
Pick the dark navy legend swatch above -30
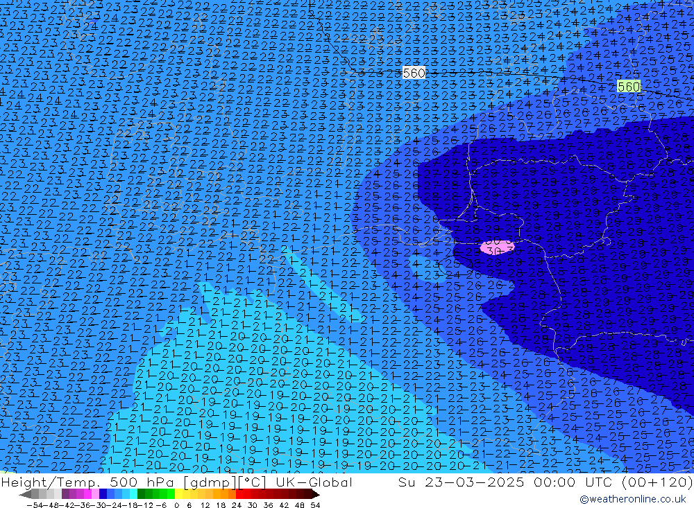(x=103, y=494)
